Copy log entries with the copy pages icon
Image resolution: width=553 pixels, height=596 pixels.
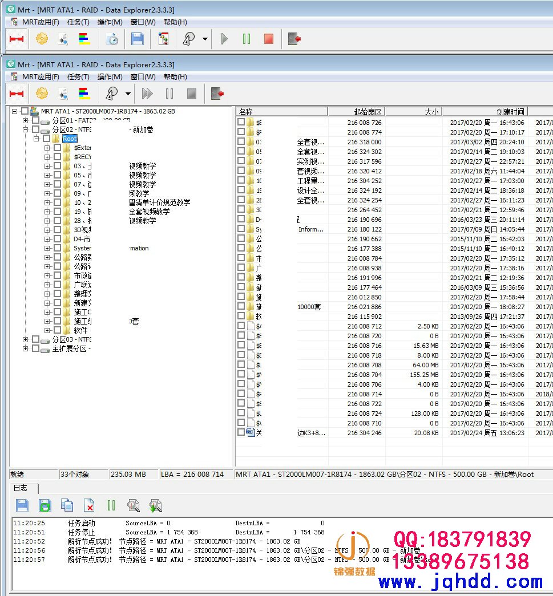click(67, 505)
